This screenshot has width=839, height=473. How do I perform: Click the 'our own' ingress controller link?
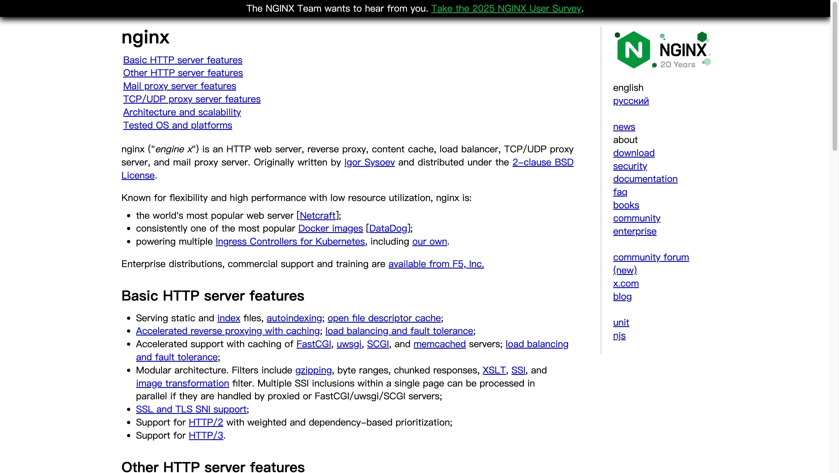point(430,241)
